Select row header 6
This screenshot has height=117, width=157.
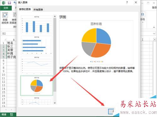click(3, 61)
